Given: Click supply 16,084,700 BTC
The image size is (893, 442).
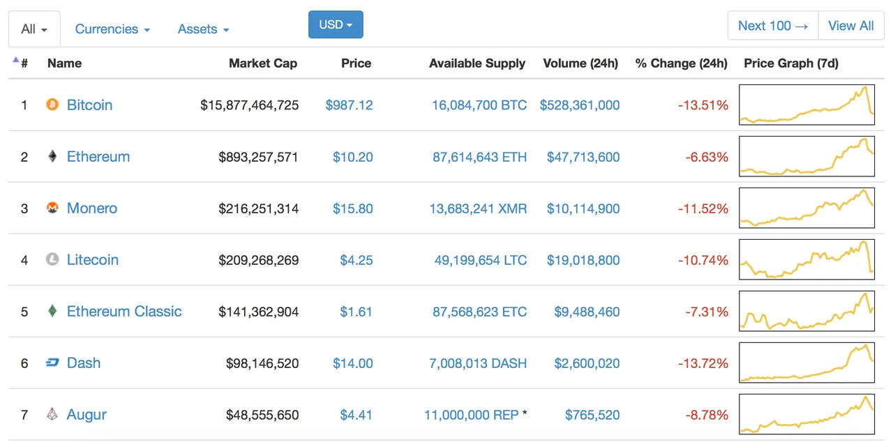Looking at the screenshot, I should point(479,105).
